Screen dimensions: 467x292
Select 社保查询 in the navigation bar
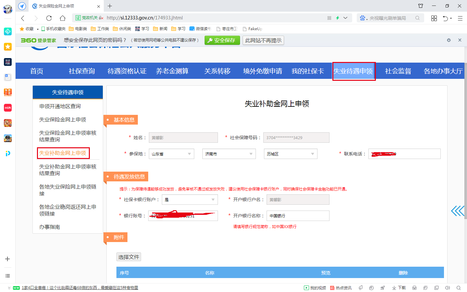pyautogui.click(x=82, y=71)
